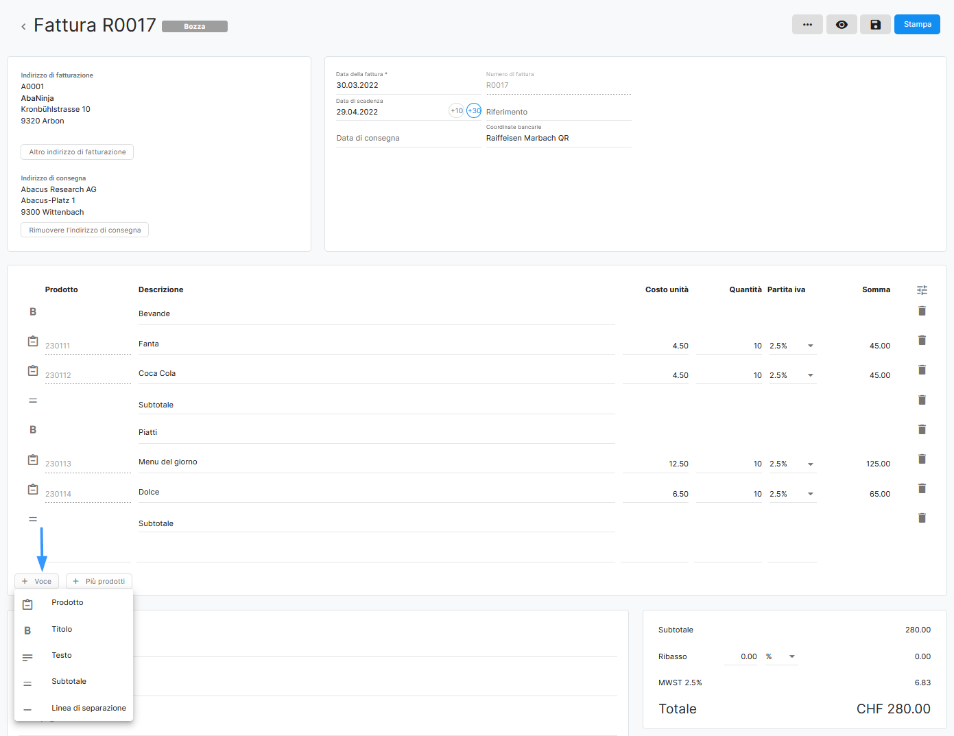Save invoice with the floppy disk icon
The width and height of the screenshot is (954, 736).
coord(875,25)
